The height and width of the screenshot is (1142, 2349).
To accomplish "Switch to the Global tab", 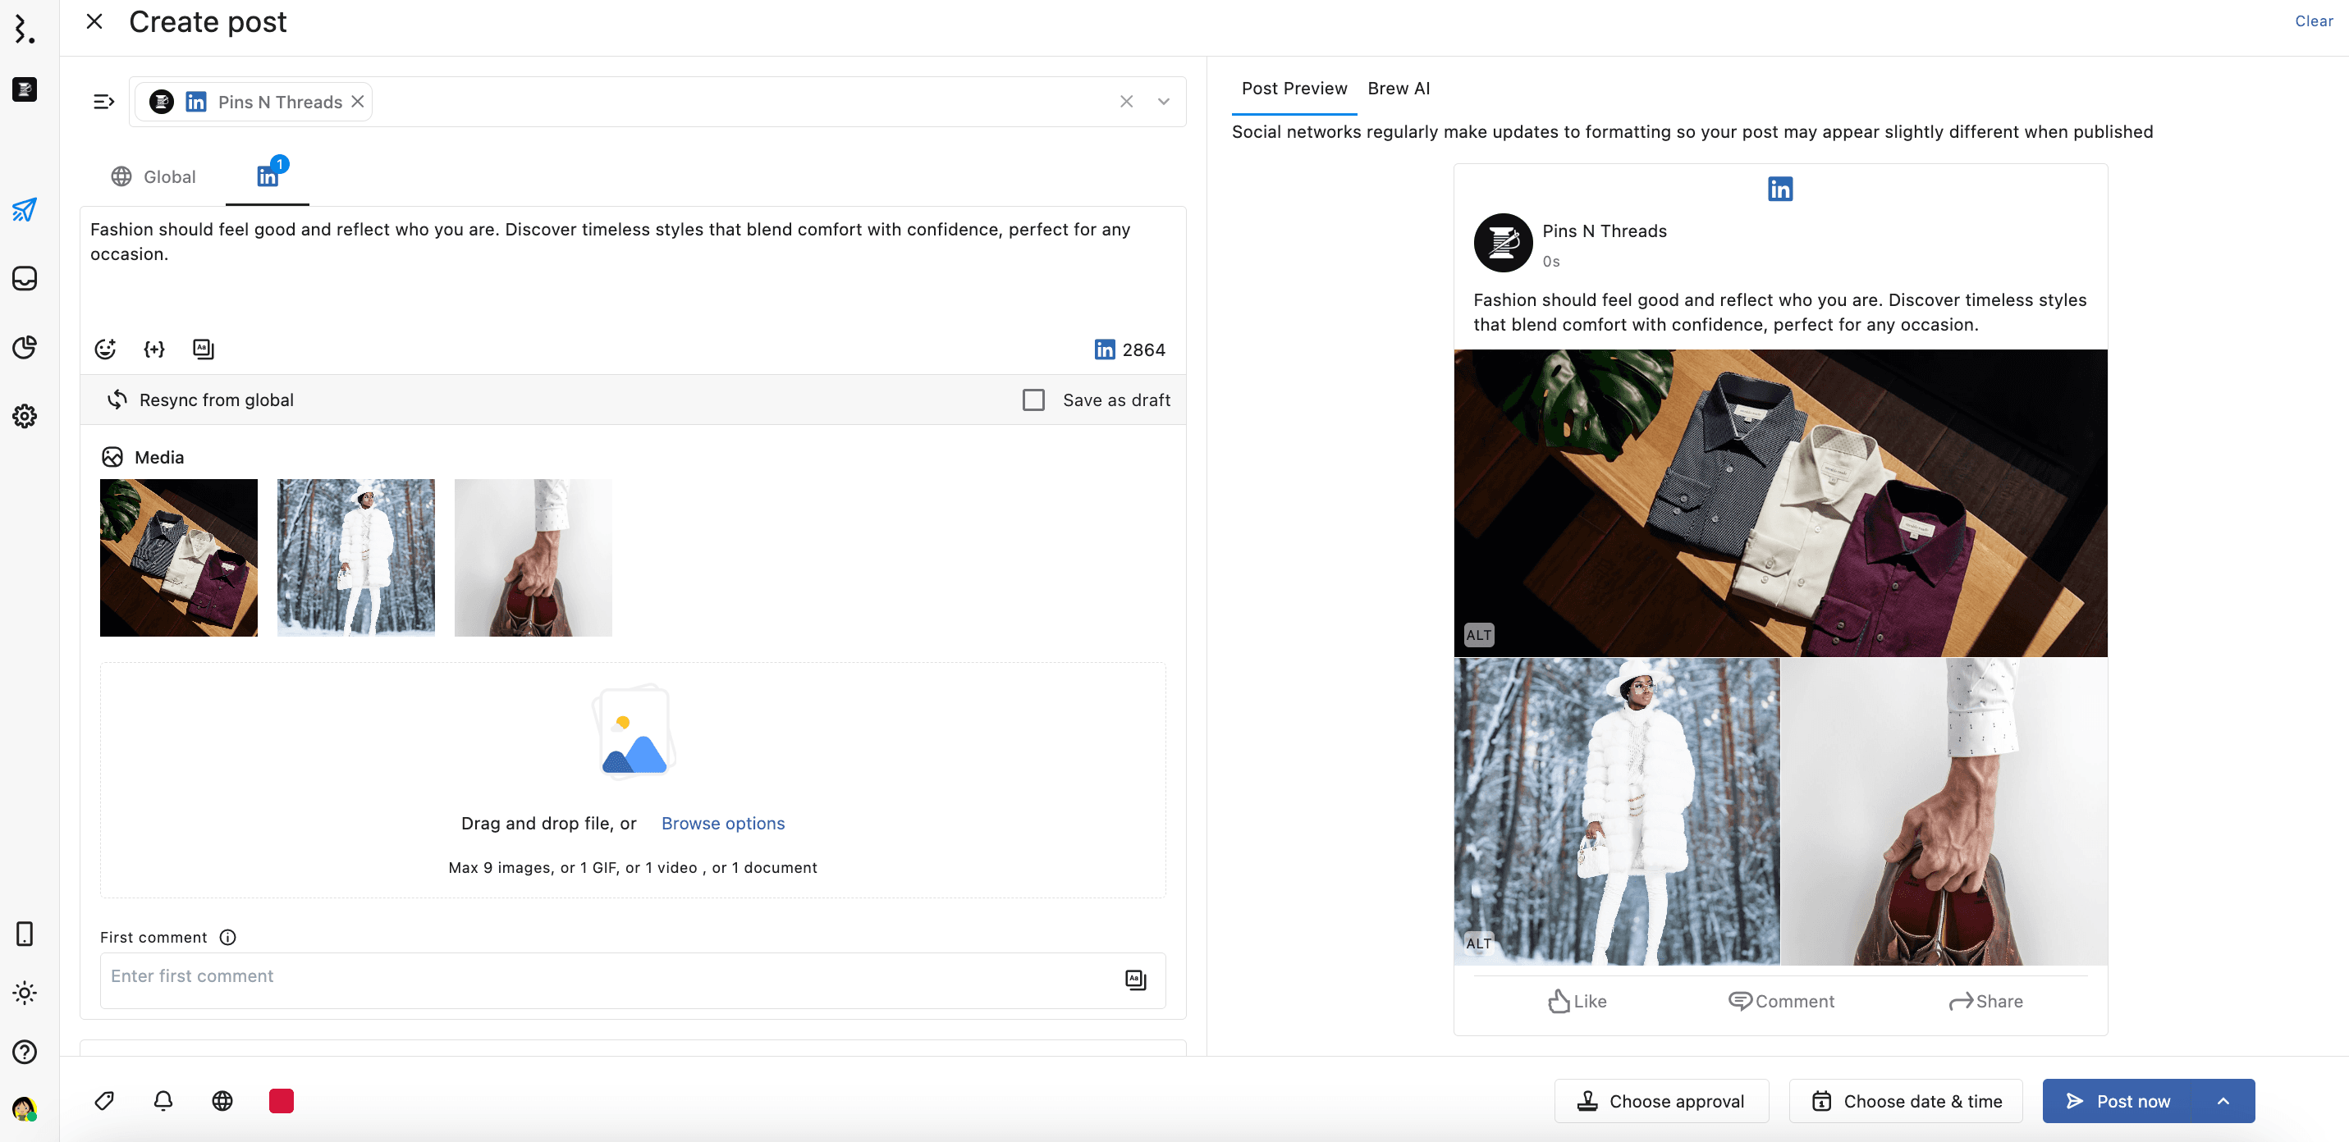I will coord(153,177).
